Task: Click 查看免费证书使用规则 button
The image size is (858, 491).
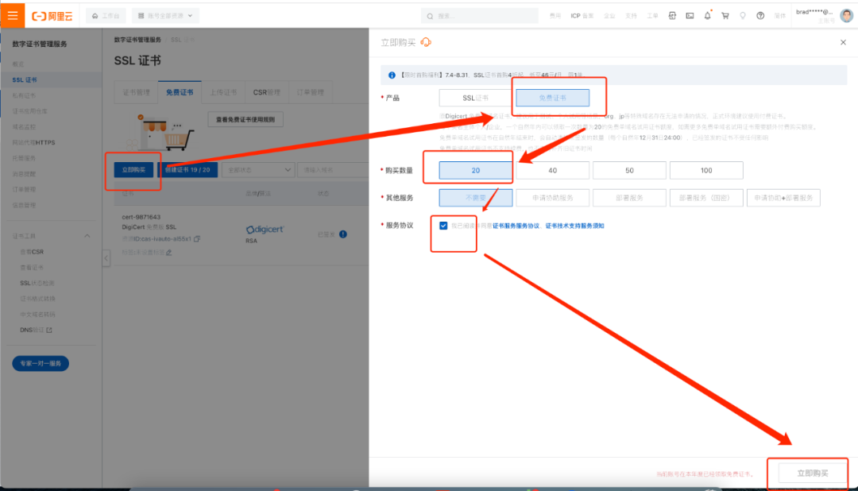Action: click(x=245, y=119)
